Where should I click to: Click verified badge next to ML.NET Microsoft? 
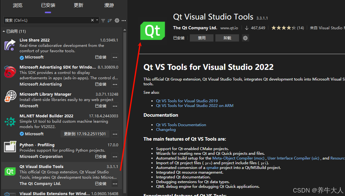(21, 134)
